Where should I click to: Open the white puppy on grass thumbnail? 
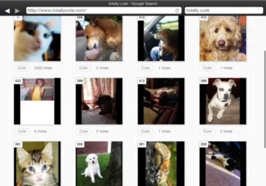coord(99,164)
